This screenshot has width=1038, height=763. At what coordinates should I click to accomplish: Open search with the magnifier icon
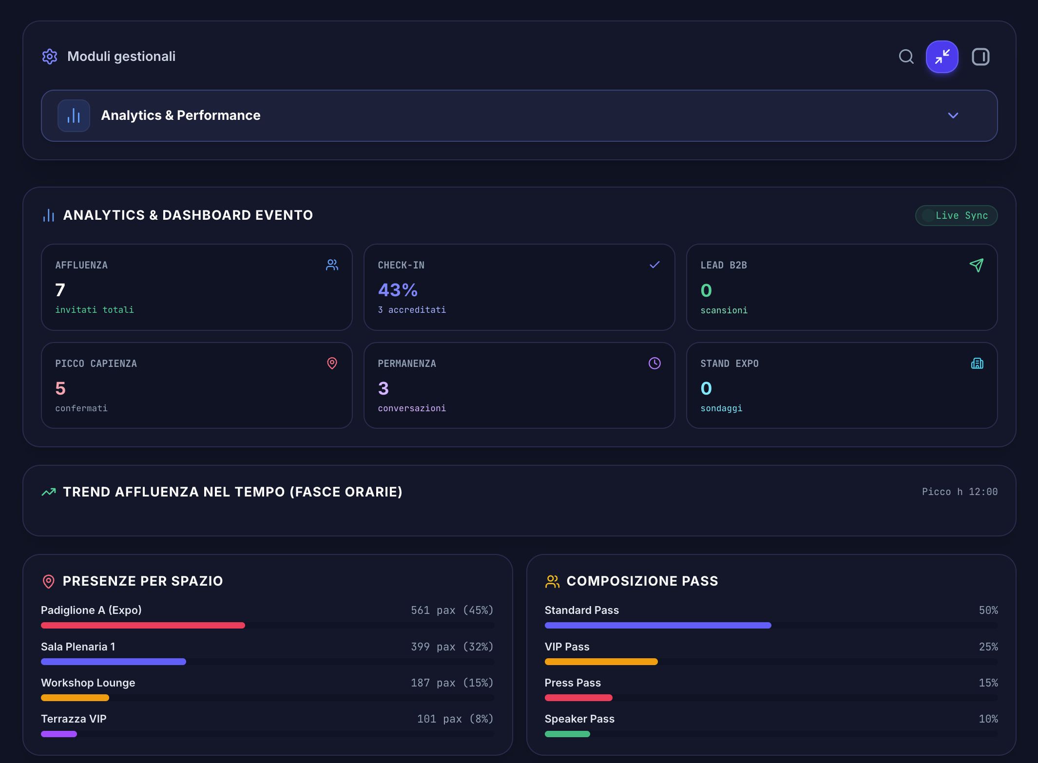(x=906, y=57)
